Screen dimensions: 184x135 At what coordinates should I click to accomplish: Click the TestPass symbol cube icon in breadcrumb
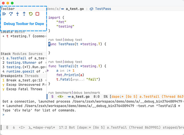point(92,9)
